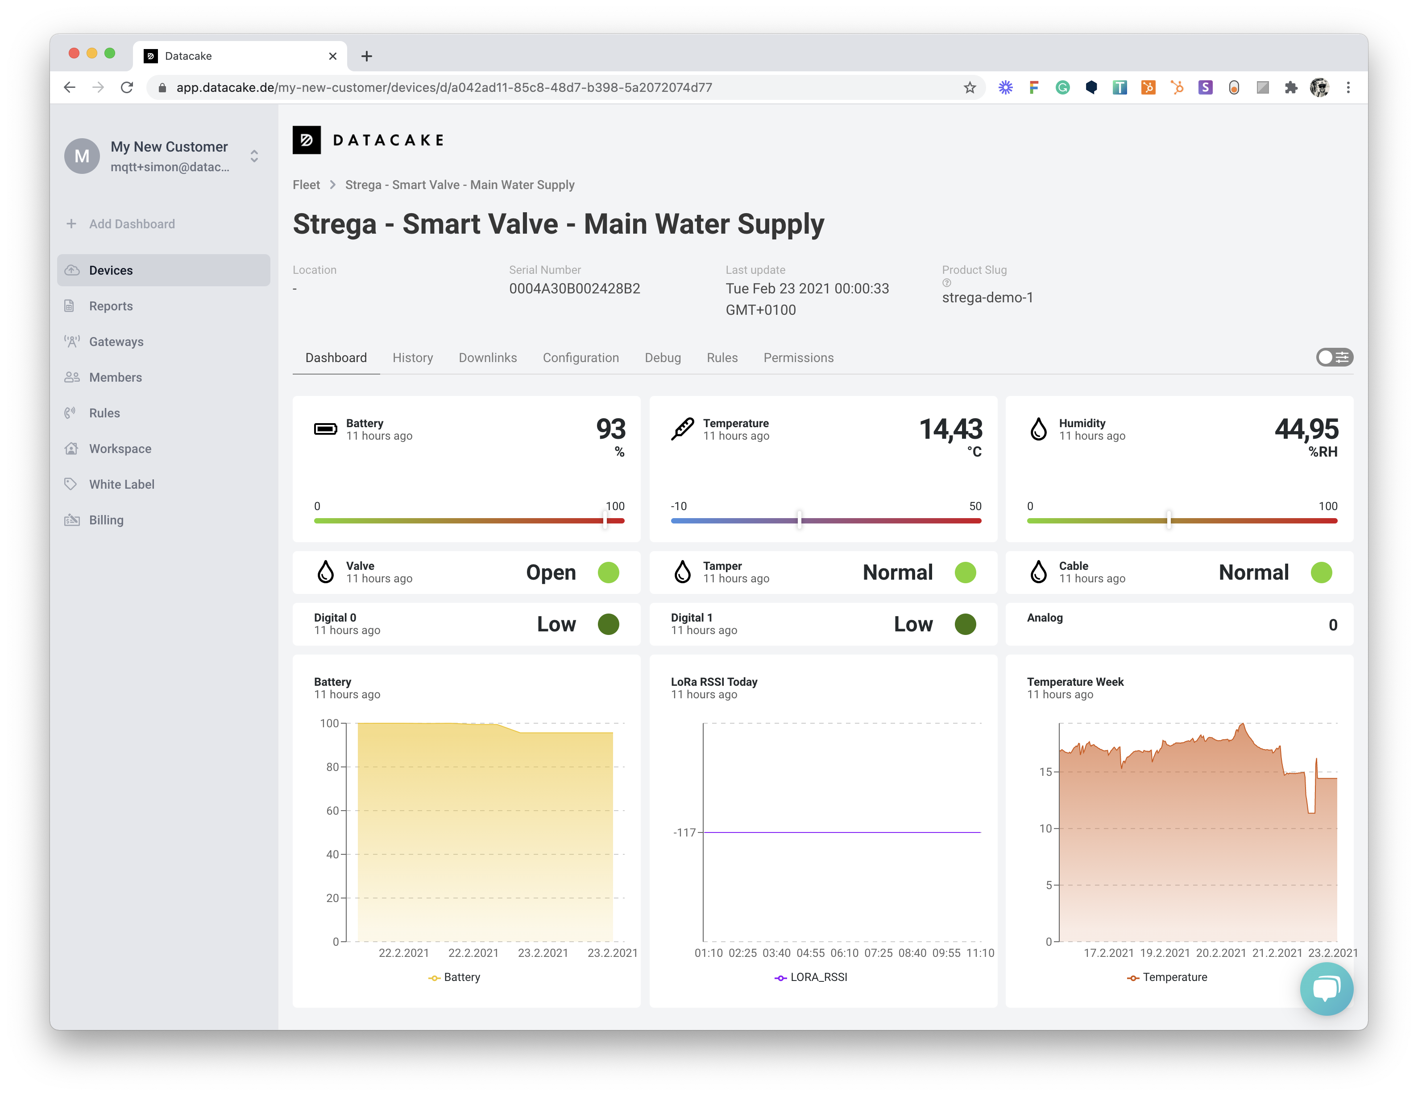Screen dimensions: 1418x1096
Task: Click the Fleet breadcrumb link
Action: tap(306, 185)
